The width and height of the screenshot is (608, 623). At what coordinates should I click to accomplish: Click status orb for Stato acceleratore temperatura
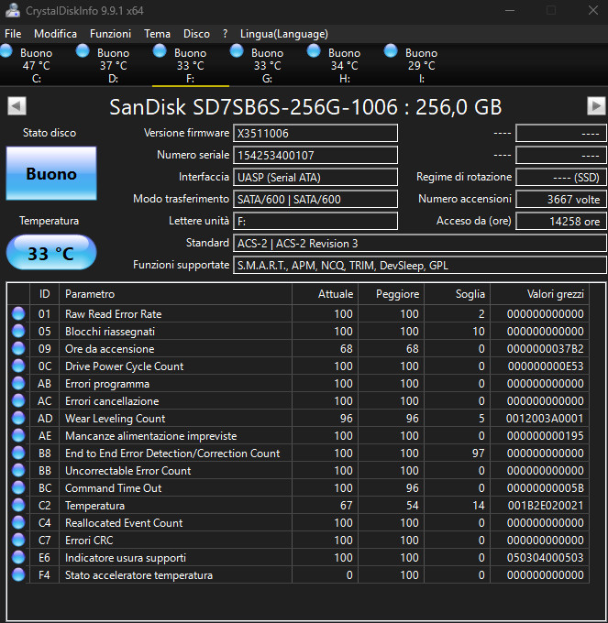pos(18,575)
